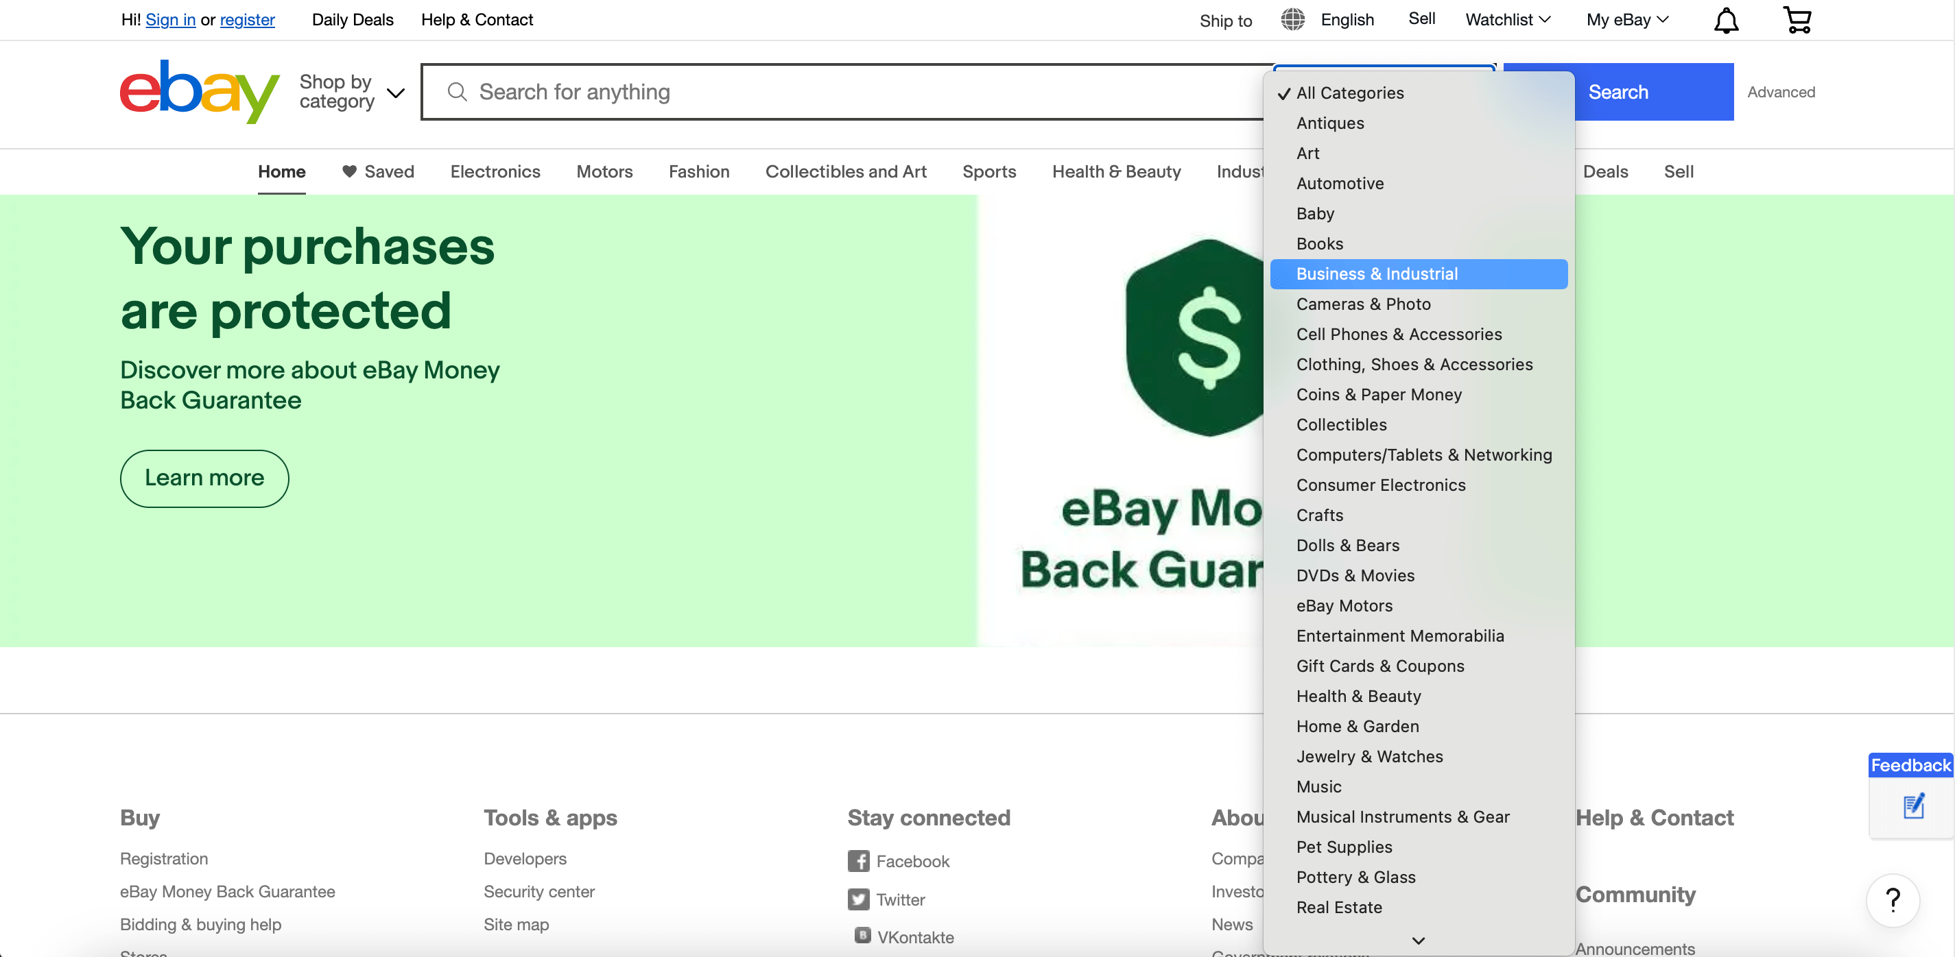Open the shopping cart icon
Screen dimensions: 1955x957
coord(1797,21)
